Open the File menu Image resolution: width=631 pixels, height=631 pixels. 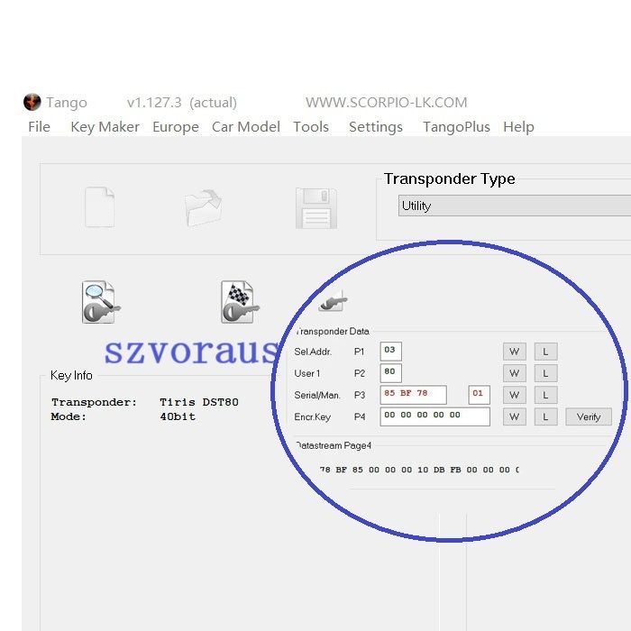click(39, 127)
